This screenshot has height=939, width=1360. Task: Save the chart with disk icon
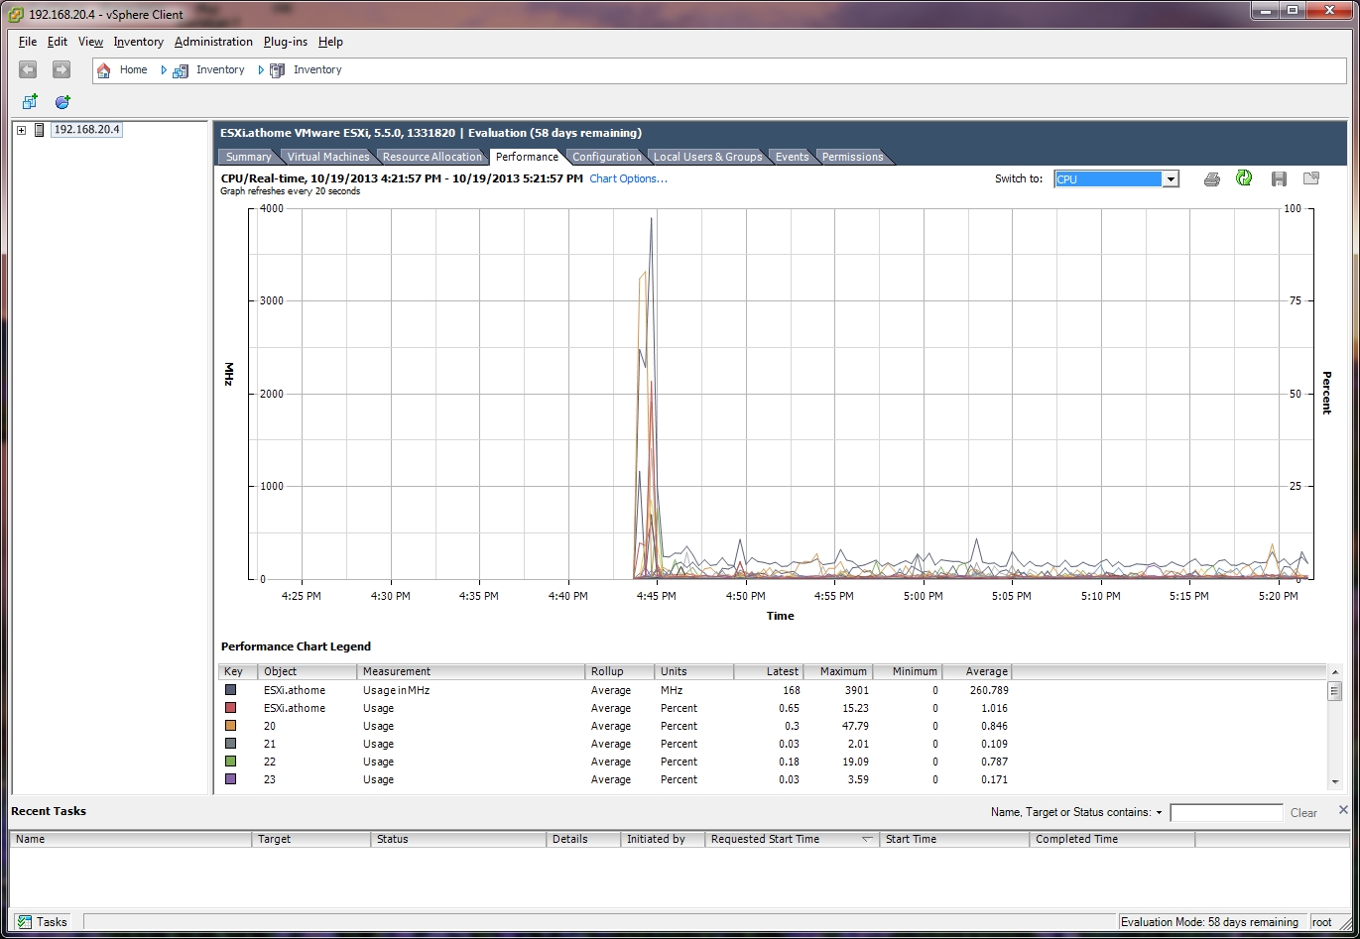pyautogui.click(x=1279, y=179)
